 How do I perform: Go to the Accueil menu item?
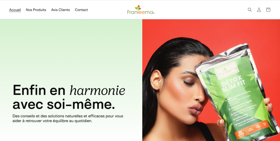point(15,10)
